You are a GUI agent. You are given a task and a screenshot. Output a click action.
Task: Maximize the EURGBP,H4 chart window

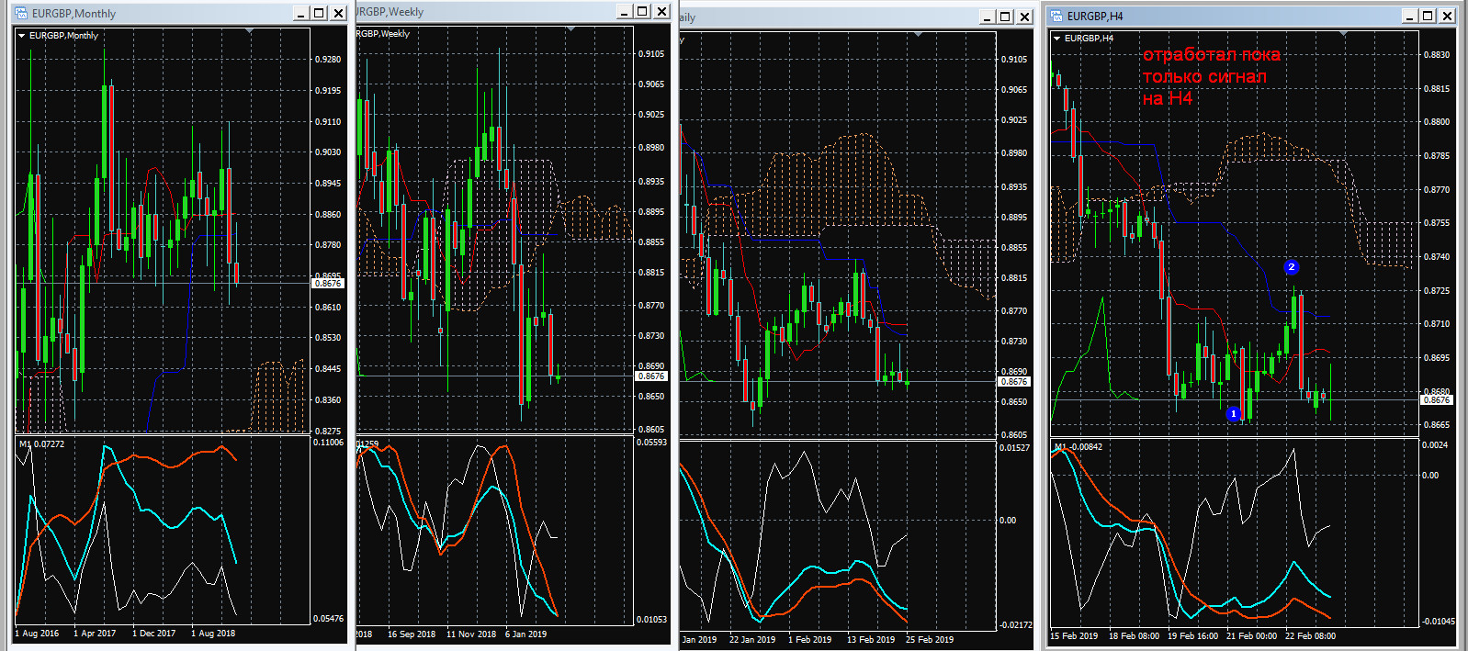[1428, 16]
